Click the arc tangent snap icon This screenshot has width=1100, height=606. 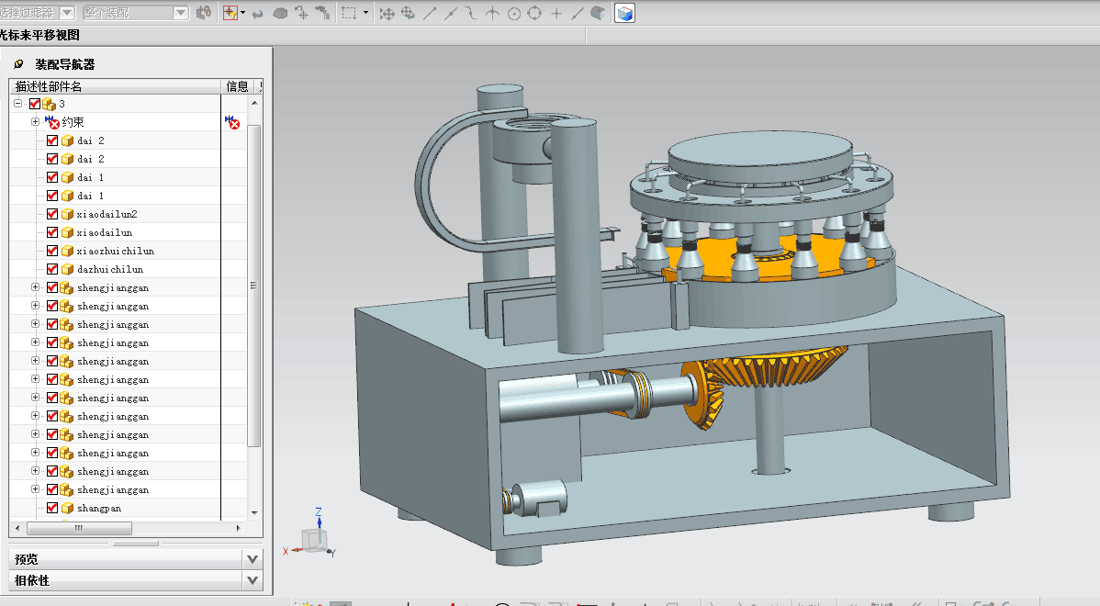(x=471, y=14)
